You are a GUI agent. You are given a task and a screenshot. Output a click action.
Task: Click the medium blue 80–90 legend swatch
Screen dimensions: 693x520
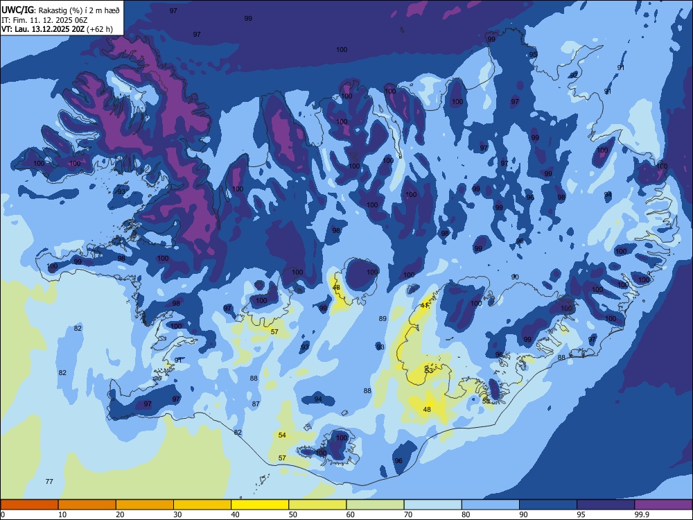click(491, 505)
